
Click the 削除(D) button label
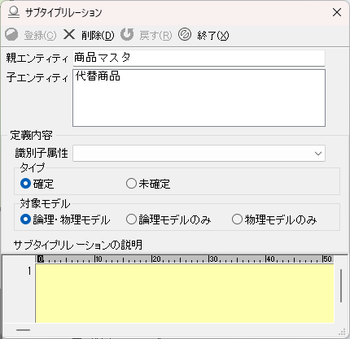pyautogui.click(x=98, y=35)
